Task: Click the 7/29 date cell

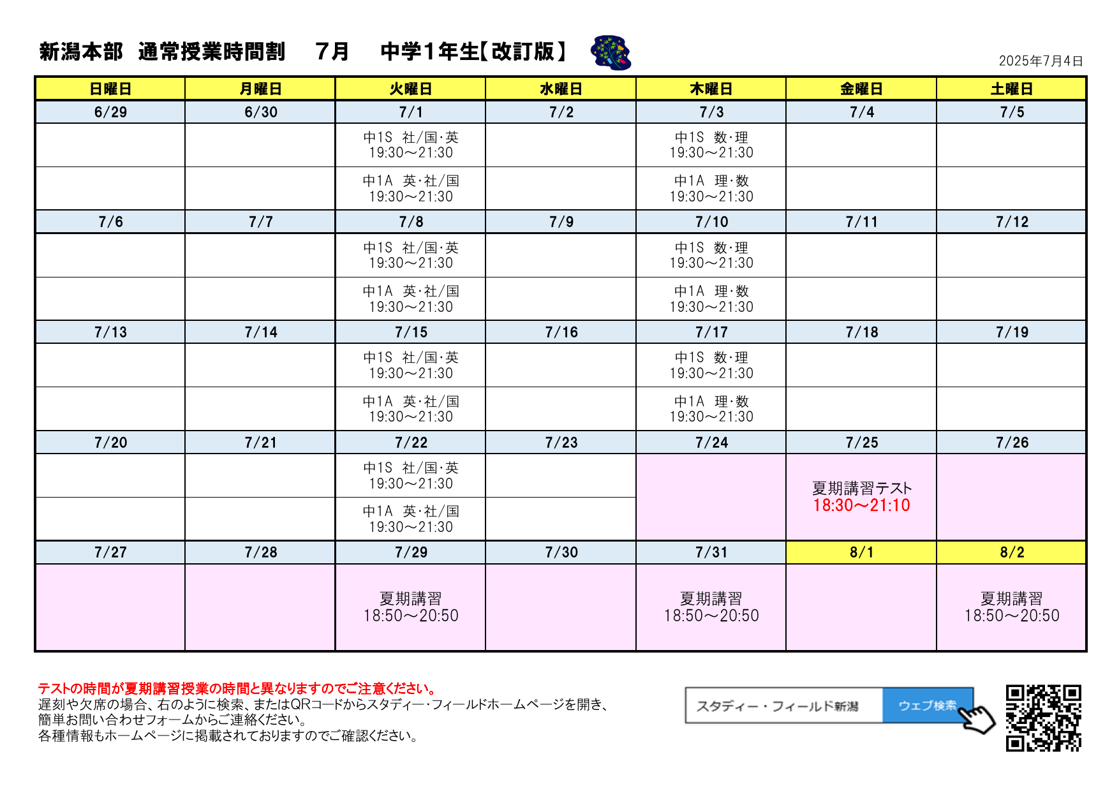Action: tap(411, 552)
